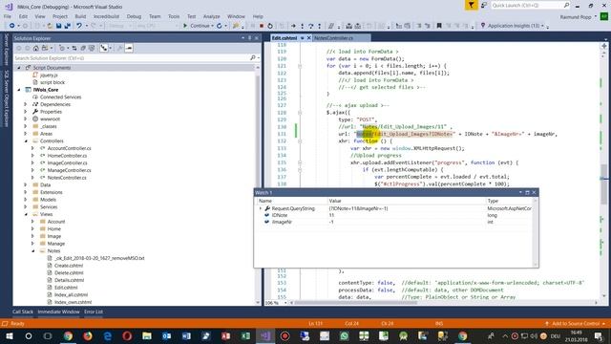Switch to the Call Stack tab
611x344 pixels.
point(23,312)
